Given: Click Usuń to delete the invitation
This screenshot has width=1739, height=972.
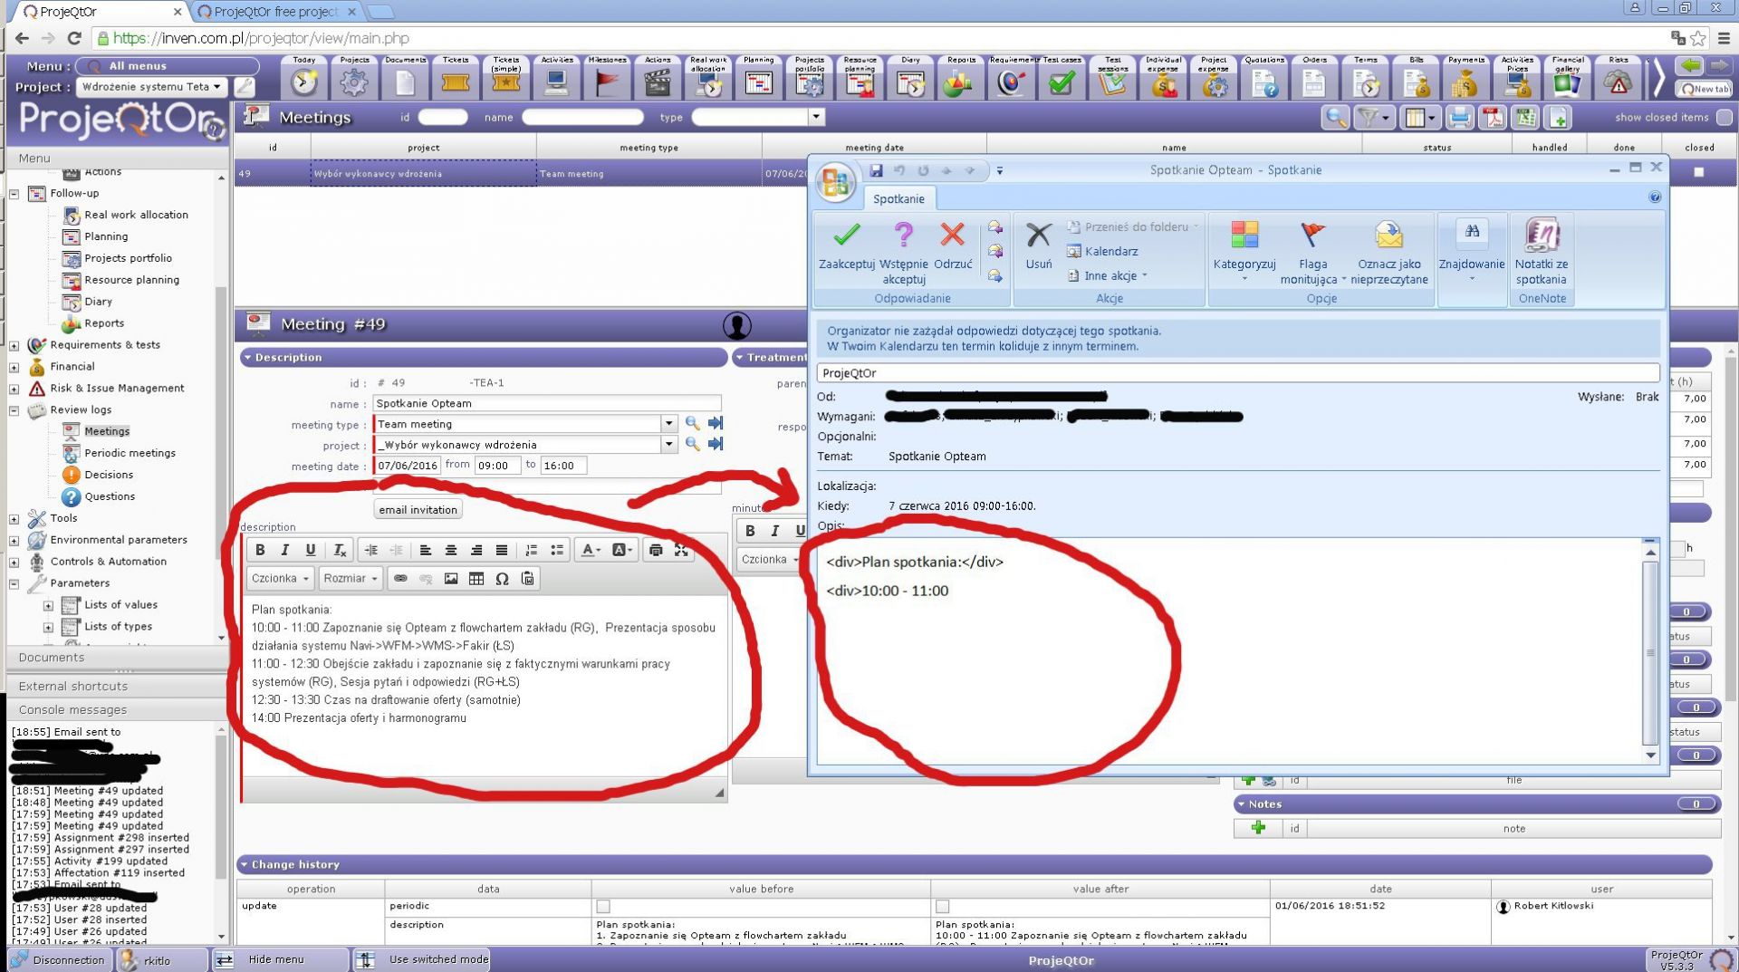Looking at the screenshot, I should tap(1039, 247).
